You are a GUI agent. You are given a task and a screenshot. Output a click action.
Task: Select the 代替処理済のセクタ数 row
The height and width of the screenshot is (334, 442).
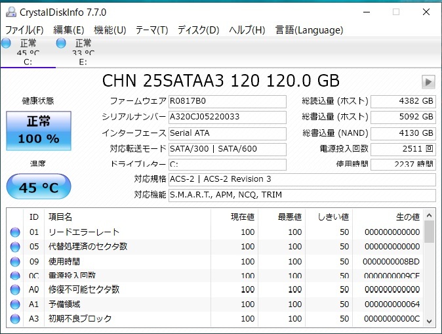(x=214, y=247)
